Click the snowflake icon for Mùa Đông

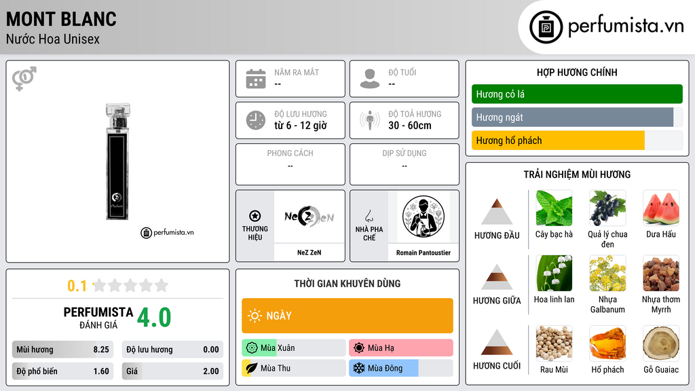pos(359,368)
